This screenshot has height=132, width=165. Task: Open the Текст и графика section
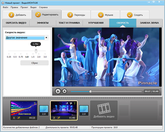pos(69,23)
